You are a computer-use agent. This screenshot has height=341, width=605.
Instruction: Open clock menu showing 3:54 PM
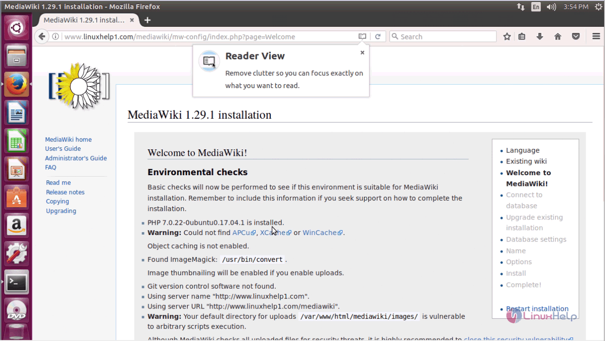pyautogui.click(x=576, y=7)
